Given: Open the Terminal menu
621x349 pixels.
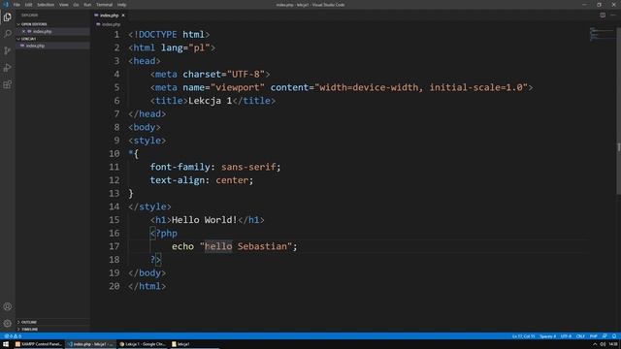Looking at the screenshot, I should (104, 5).
